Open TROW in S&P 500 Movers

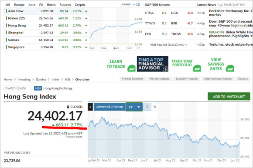click(182, 34)
